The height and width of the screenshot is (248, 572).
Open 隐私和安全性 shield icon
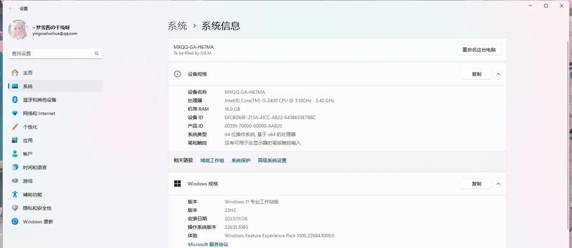[14, 208]
